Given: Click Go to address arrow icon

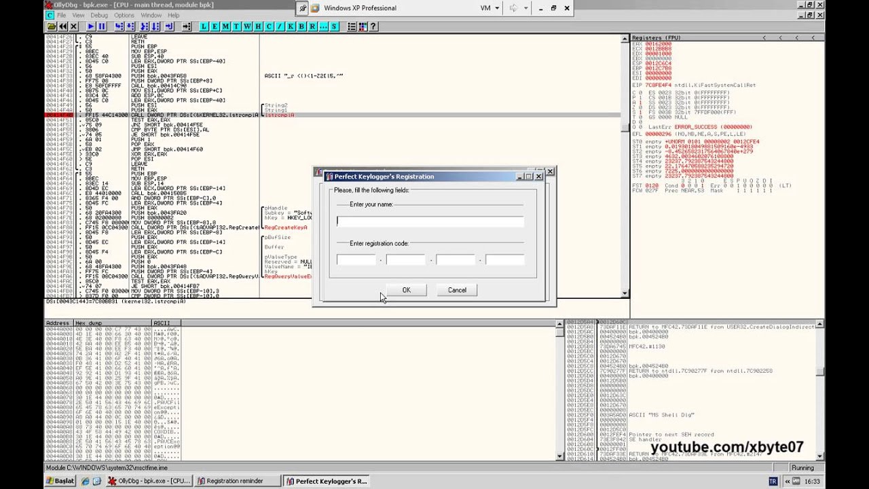Looking at the screenshot, I should click(x=186, y=26).
